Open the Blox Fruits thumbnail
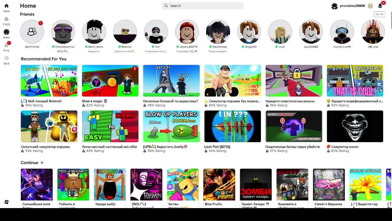Image resolution: width=392 pixels, height=221 pixels. tap(219, 184)
